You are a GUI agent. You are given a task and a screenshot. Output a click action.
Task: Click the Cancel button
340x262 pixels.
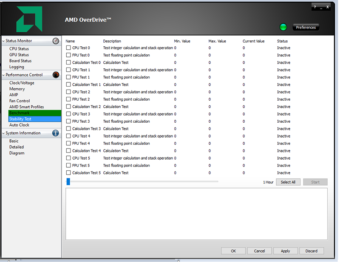pyautogui.click(x=259, y=251)
